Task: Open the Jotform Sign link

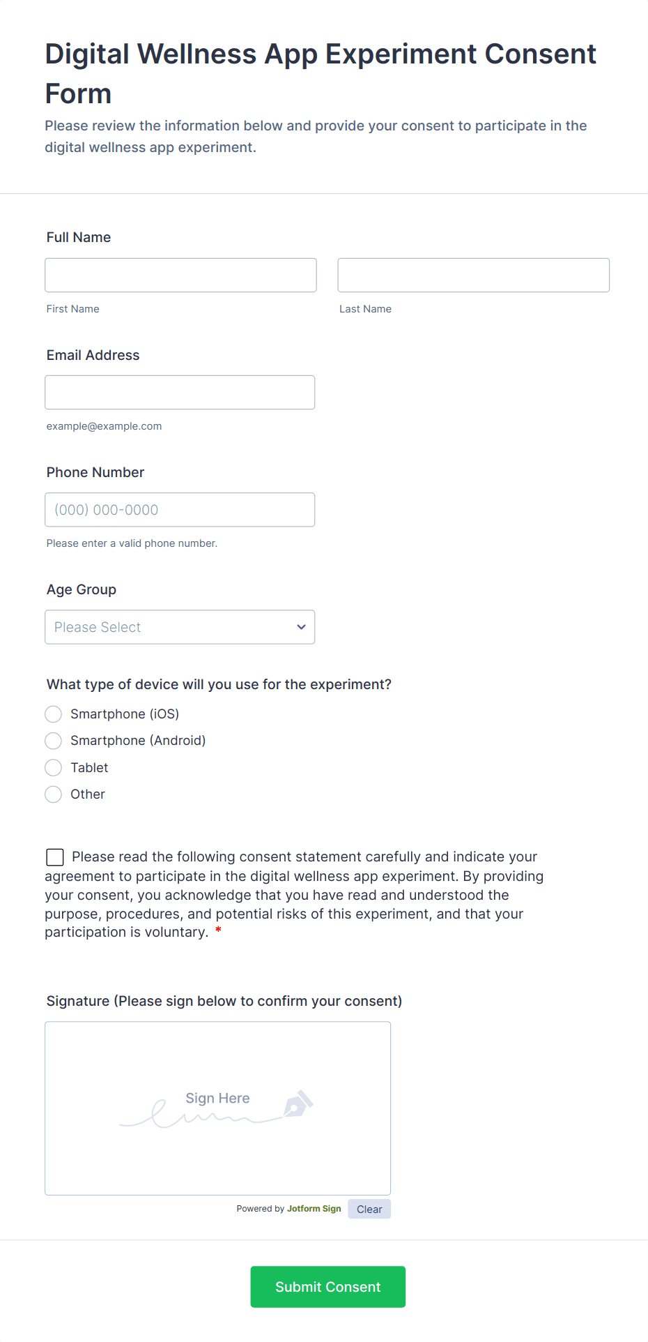Action: [x=314, y=1209]
